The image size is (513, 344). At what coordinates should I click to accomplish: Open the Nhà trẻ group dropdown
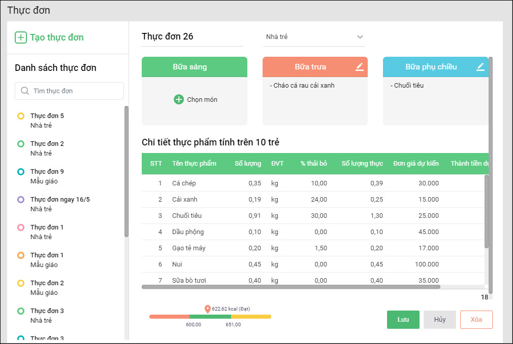pyautogui.click(x=314, y=37)
